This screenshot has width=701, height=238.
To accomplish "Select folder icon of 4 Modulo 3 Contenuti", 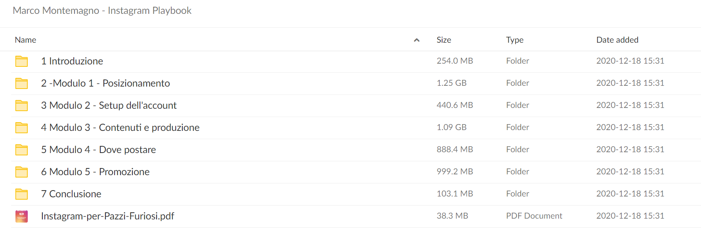I will pyautogui.click(x=21, y=128).
